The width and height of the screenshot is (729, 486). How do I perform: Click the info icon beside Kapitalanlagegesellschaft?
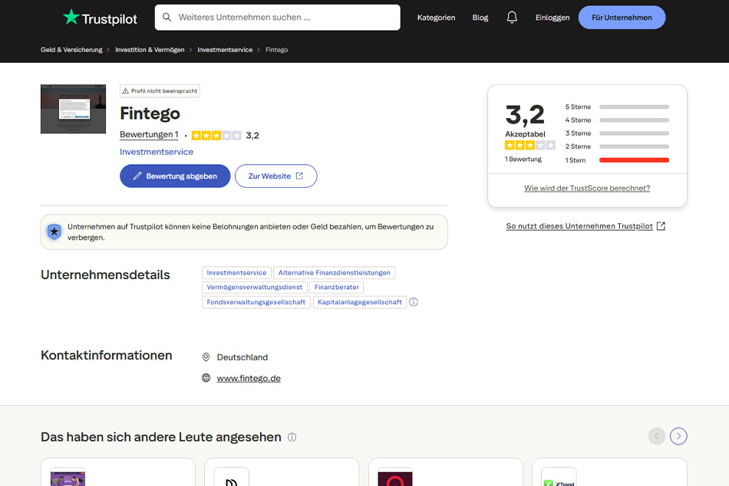(414, 302)
